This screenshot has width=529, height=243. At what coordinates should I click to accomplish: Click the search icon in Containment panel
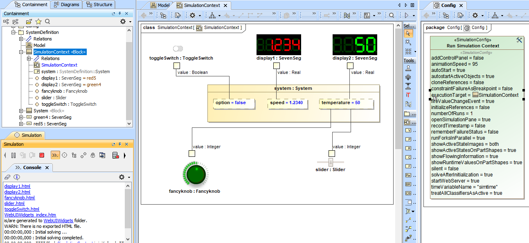pos(47,22)
